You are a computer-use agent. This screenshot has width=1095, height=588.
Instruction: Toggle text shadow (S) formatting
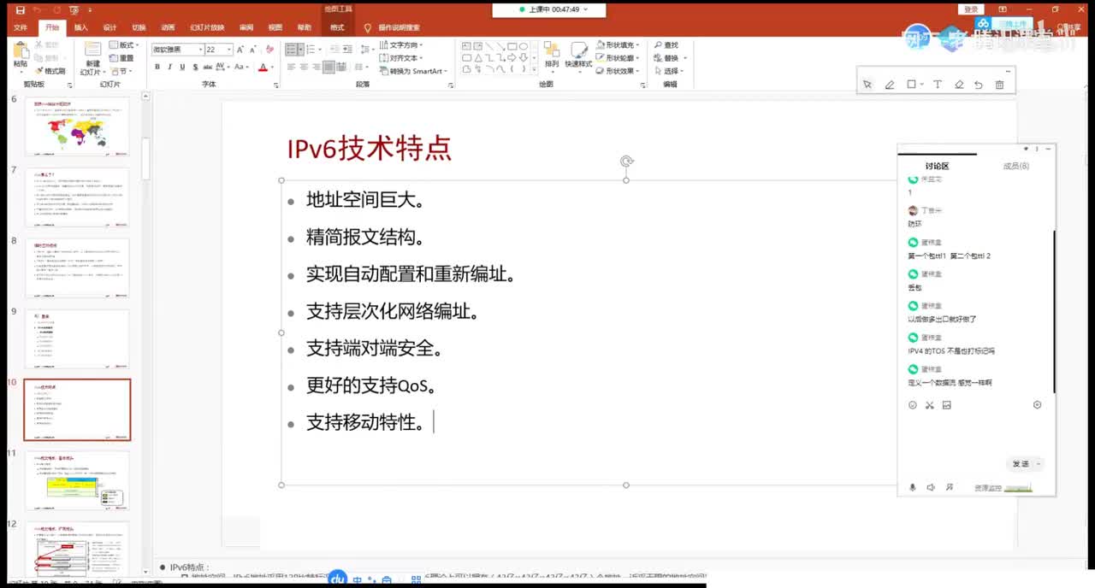(x=193, y=67)
